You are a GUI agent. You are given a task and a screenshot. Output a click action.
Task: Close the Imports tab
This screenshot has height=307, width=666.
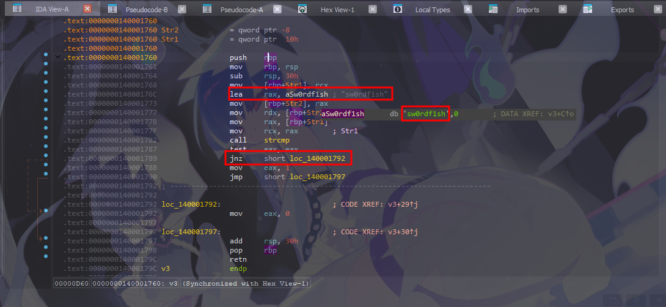[562, 9]
